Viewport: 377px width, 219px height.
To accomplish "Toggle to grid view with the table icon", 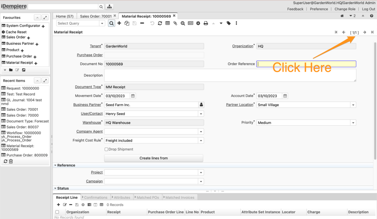I will click(167, 23).
